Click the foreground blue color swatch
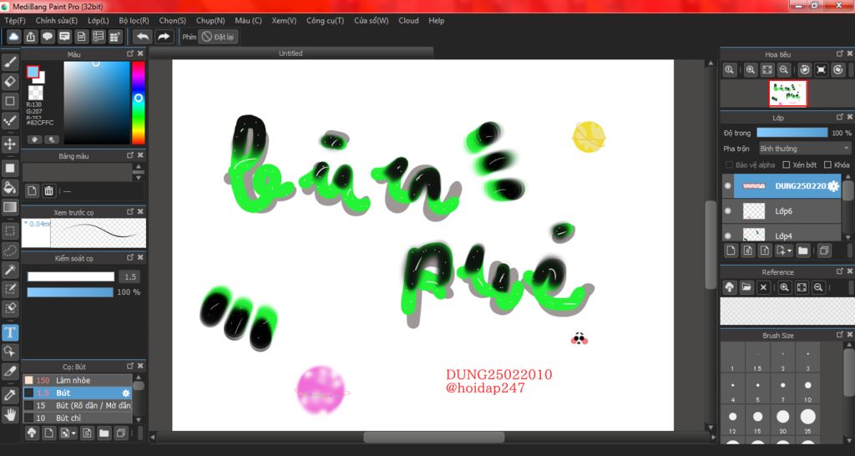The image size is (855, 456). pyautogui.click(x=33, y=72)
